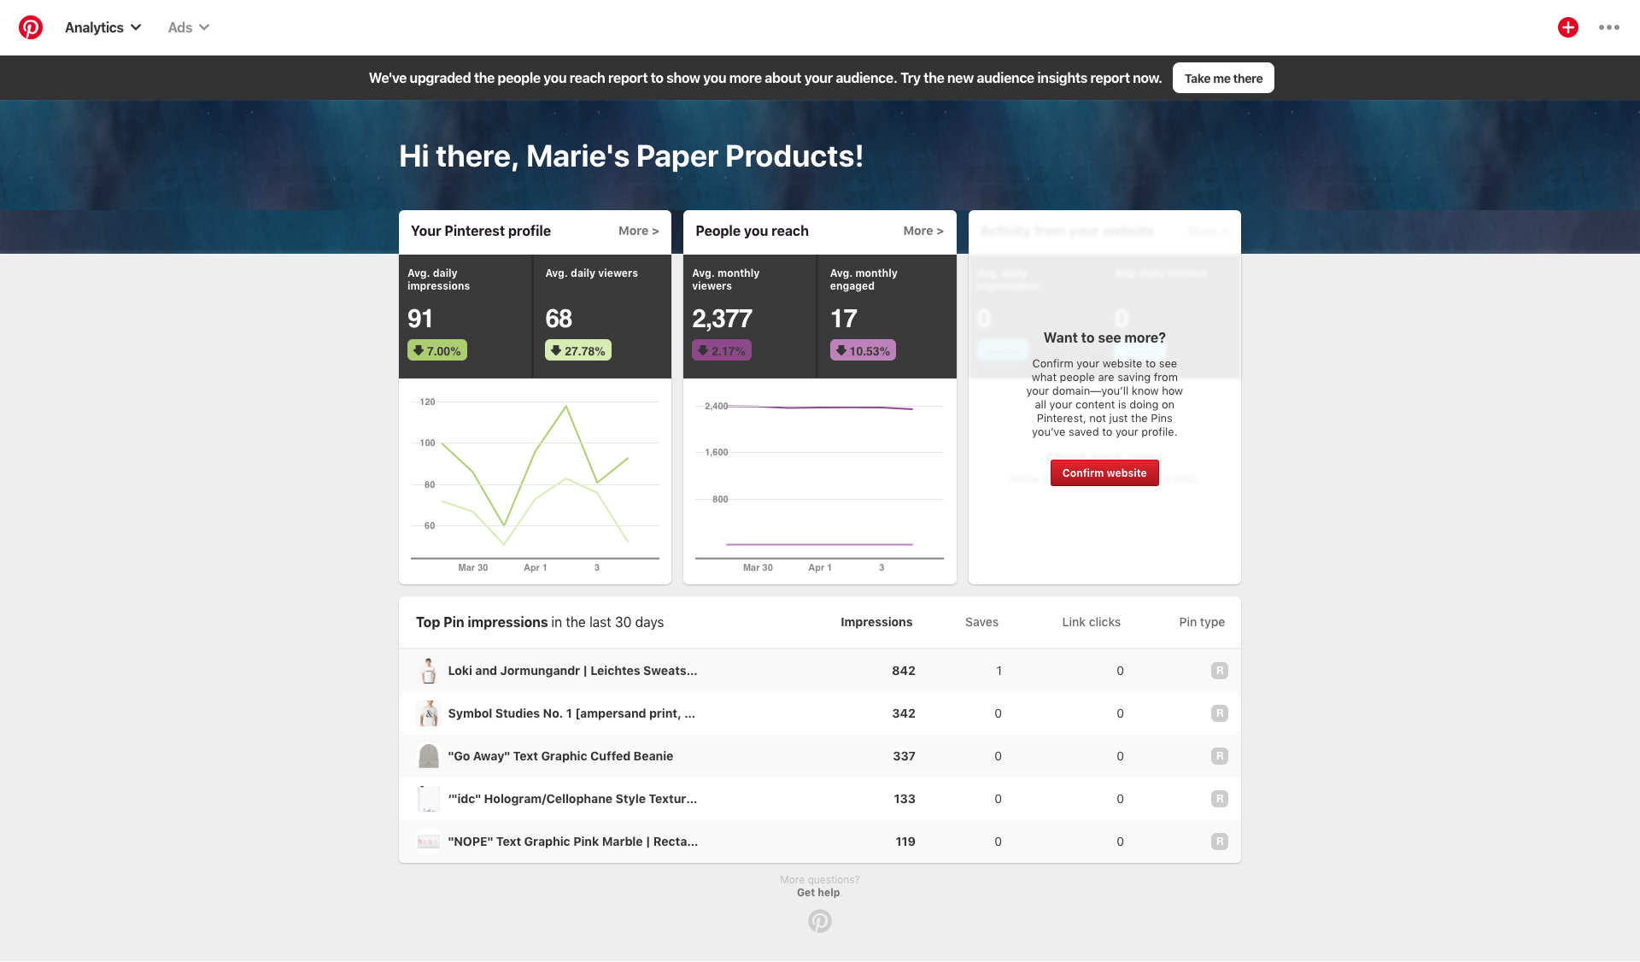Expand the Ads dropdown menu
Screen dimensions: 1640x962
click(x=188, y=27)
